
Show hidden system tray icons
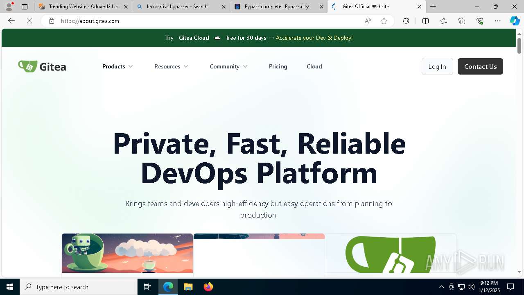coord(441,287)
